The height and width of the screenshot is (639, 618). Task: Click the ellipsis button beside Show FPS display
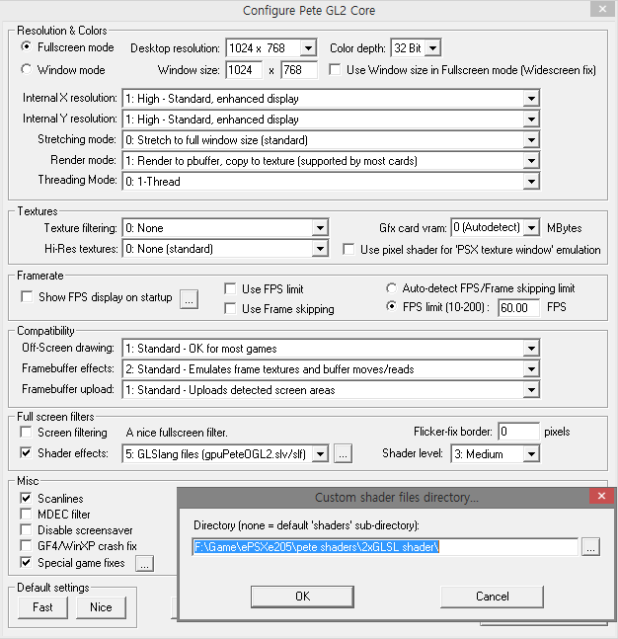189,299
